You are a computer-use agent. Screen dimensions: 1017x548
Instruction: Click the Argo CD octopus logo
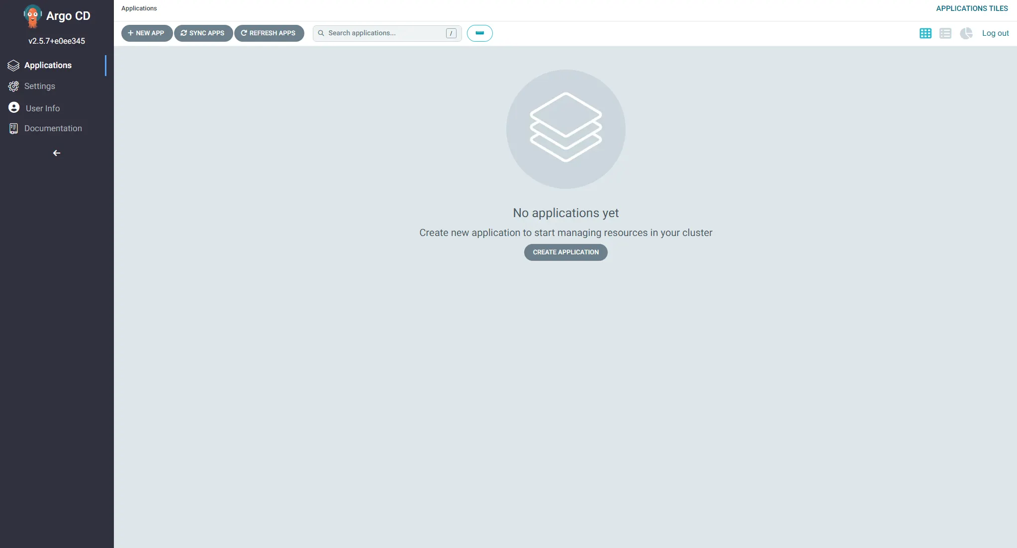[32, 16]
